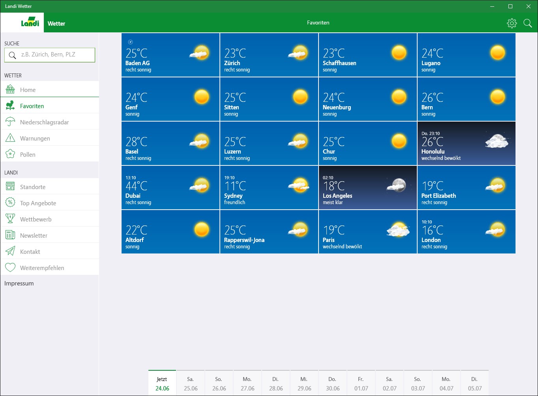Open Niederschlagsradar umbrella icon
Image resolution: width=538 pixels, height=396 pixels.
[10, 122]
